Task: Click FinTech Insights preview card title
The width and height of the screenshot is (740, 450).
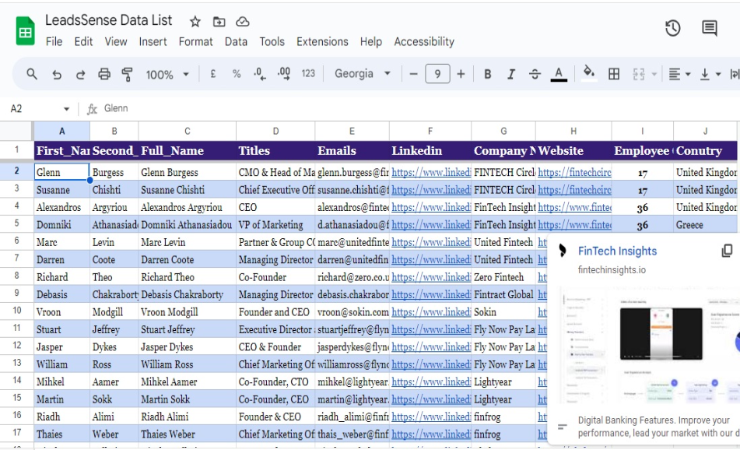Action: (617, 251)
